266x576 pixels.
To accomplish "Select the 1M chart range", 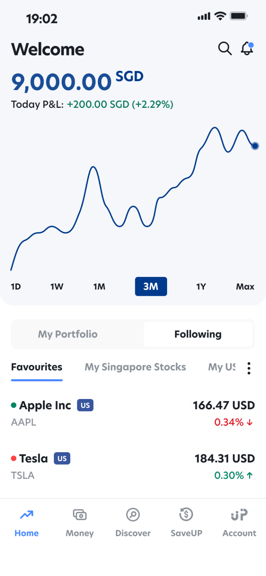I will coord(99,287).
